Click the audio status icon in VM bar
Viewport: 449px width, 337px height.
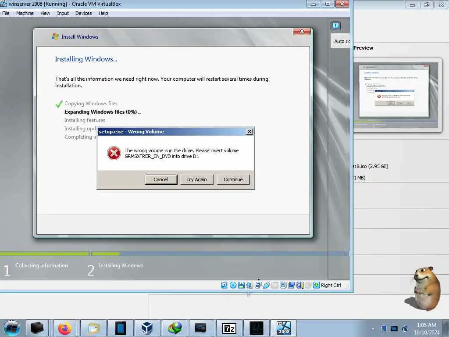coord(249,285)
